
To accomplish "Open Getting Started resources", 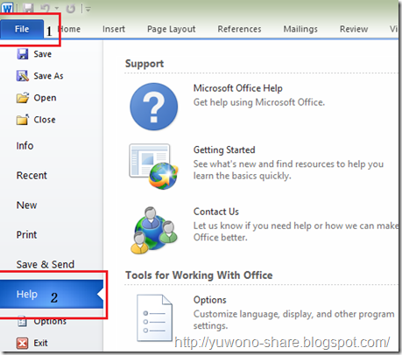I will tap(224, 150).
